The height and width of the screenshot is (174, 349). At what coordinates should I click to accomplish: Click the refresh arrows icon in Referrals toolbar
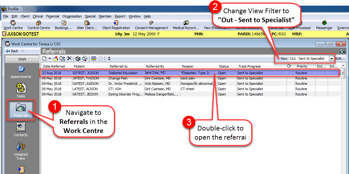(109, 59)
